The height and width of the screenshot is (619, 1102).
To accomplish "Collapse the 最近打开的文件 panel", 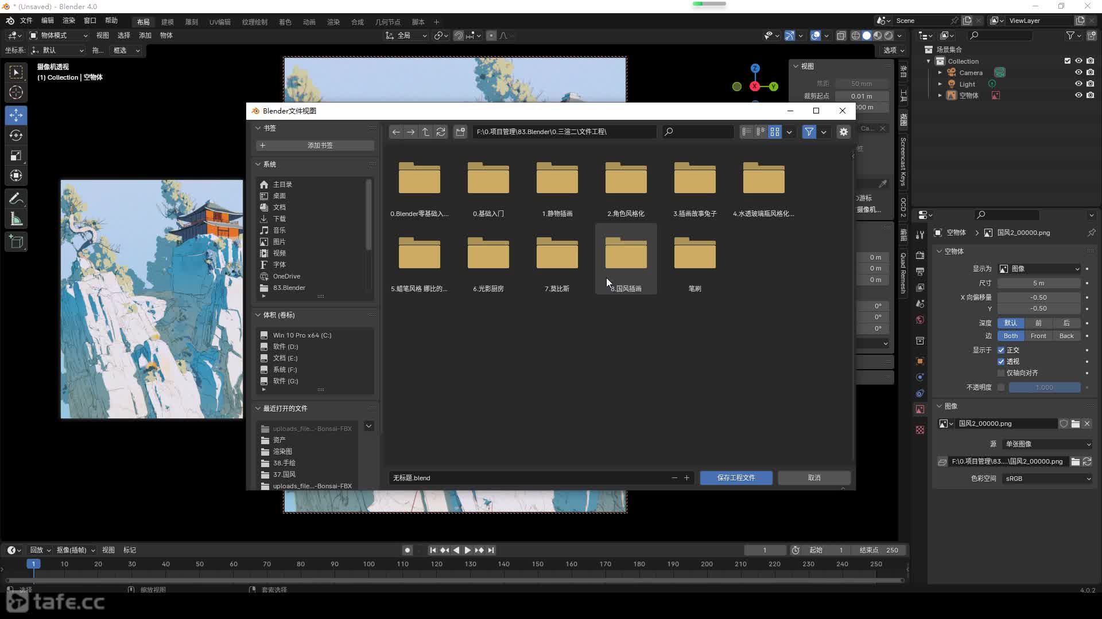I will coord(258,409).
